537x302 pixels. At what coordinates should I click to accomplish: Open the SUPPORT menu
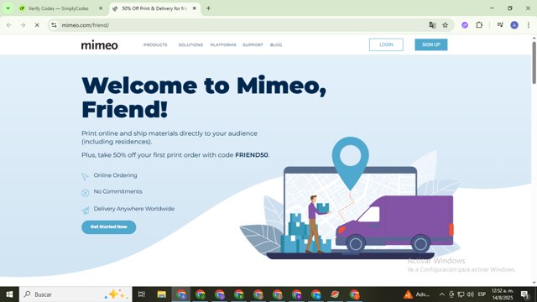(x=253, y=44)
